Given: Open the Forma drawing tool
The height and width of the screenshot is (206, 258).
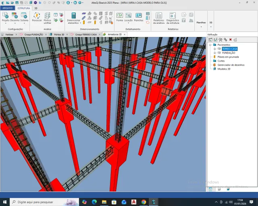Looking at the screenshot, I should (120, 17).
